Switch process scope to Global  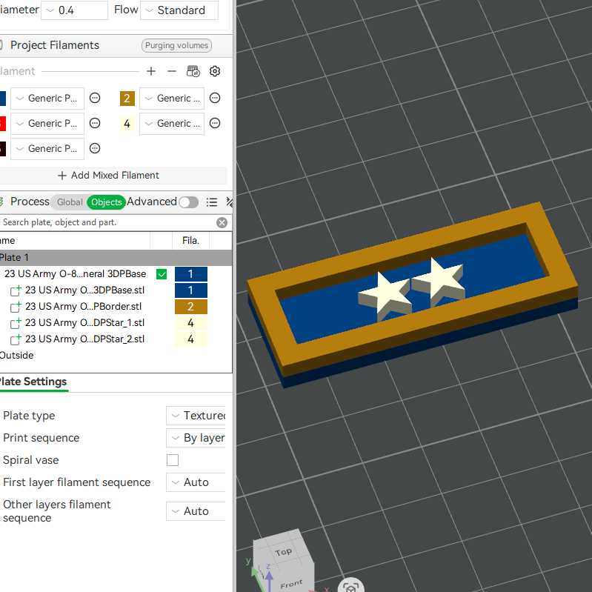tap(70, 202)
